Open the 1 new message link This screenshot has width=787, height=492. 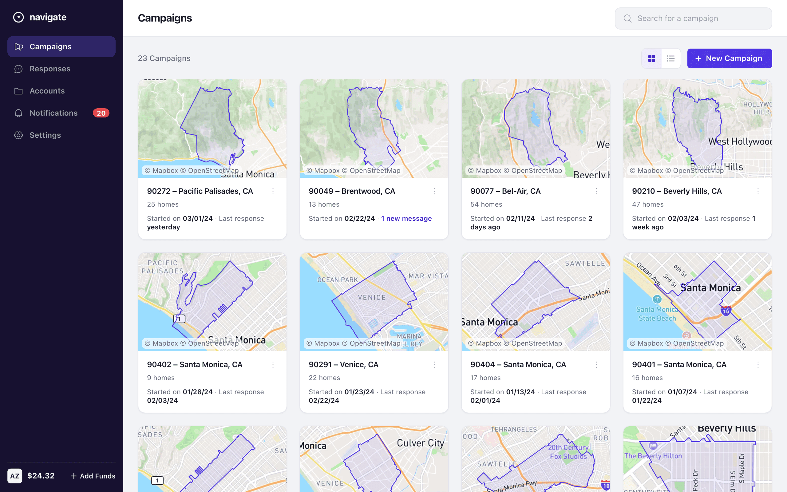tap(406, 219)
